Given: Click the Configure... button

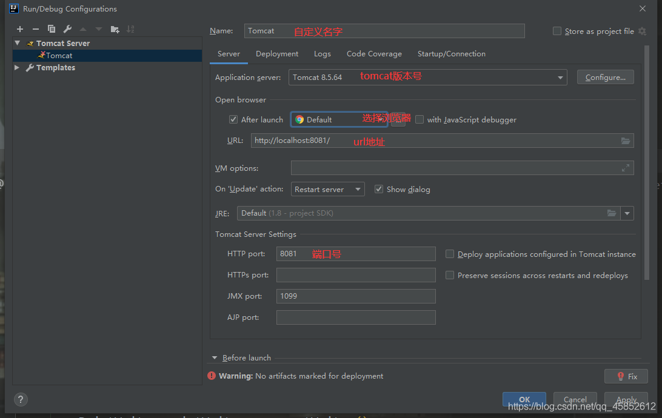Looking at the screenshot, I should tap(606, 77).
